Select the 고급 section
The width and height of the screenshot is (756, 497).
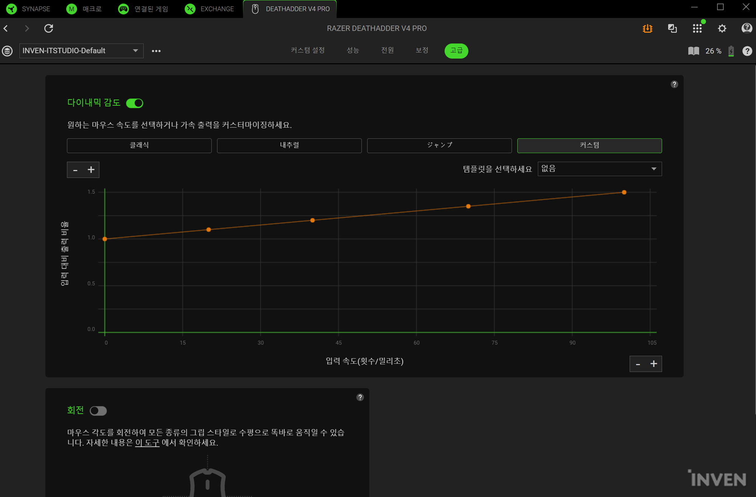coord(456,51)
